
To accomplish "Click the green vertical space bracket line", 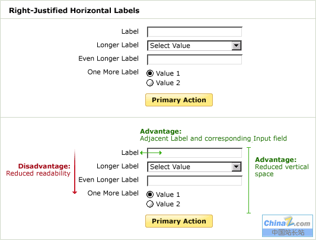I will pos(249,180).
